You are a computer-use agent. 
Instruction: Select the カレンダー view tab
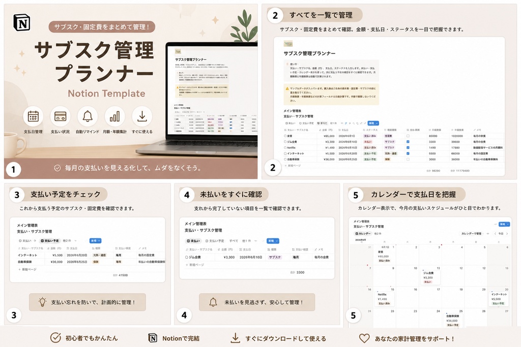click(363, 234)
